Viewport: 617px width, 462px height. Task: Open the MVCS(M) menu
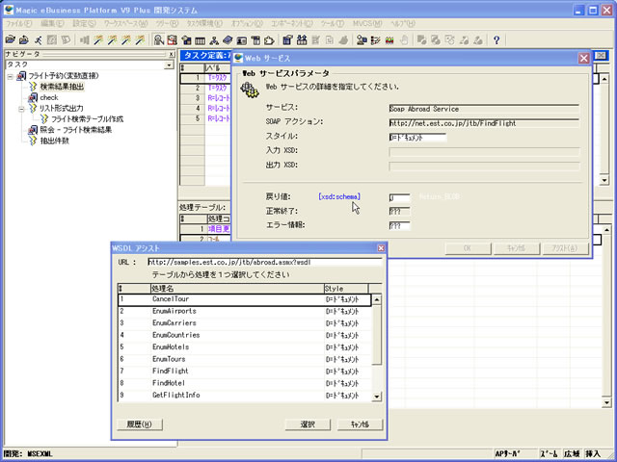[367, 23]
